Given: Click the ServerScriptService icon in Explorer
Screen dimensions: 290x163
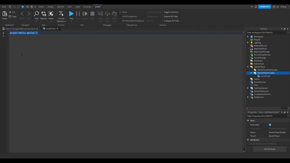Looking at the screenshot, I should coord(251,55).
